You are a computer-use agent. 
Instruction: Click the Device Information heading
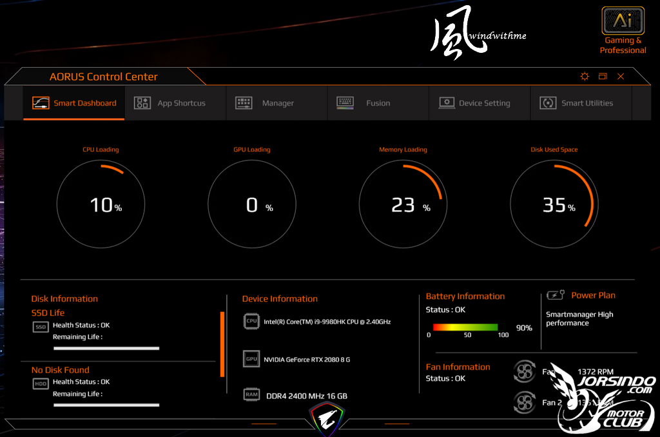pyautogui.click(x=280, y=299)
